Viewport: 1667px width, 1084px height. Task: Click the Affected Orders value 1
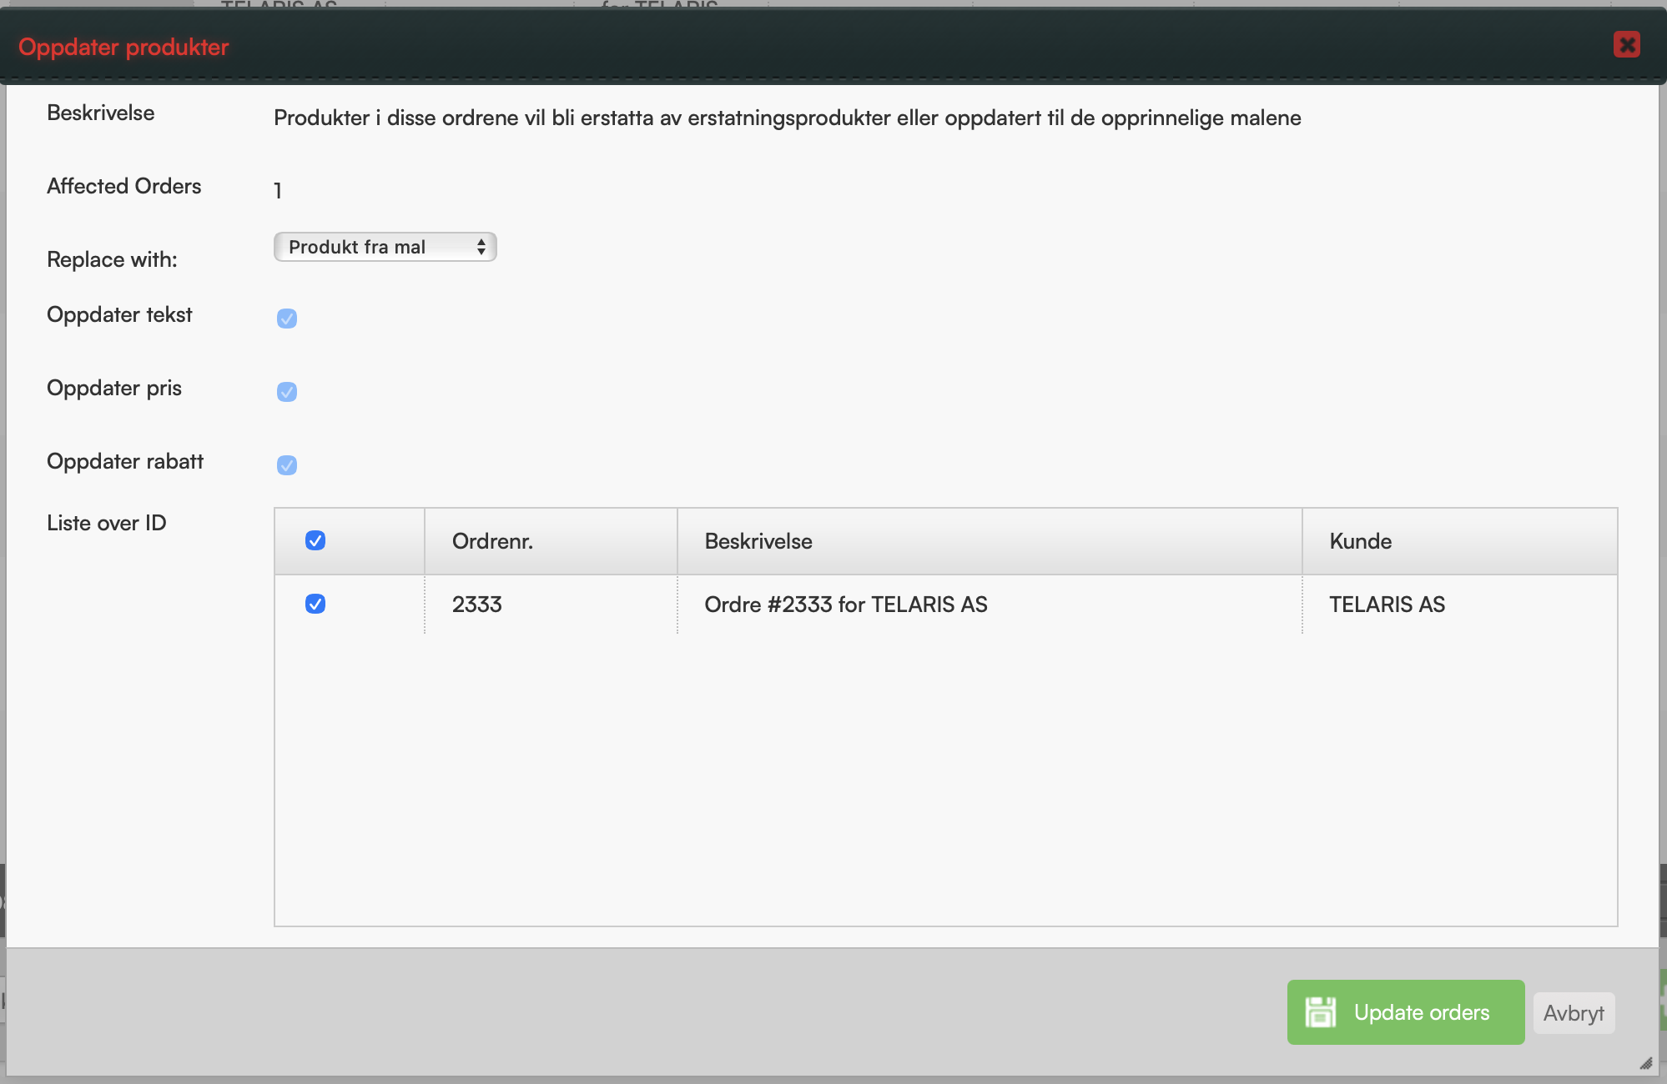tap(278, 191)
